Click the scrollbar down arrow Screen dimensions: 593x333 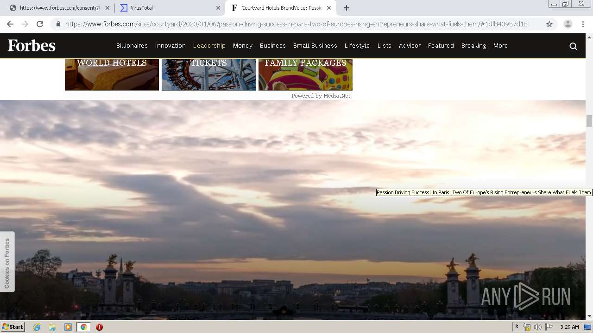tap(589, 316)
